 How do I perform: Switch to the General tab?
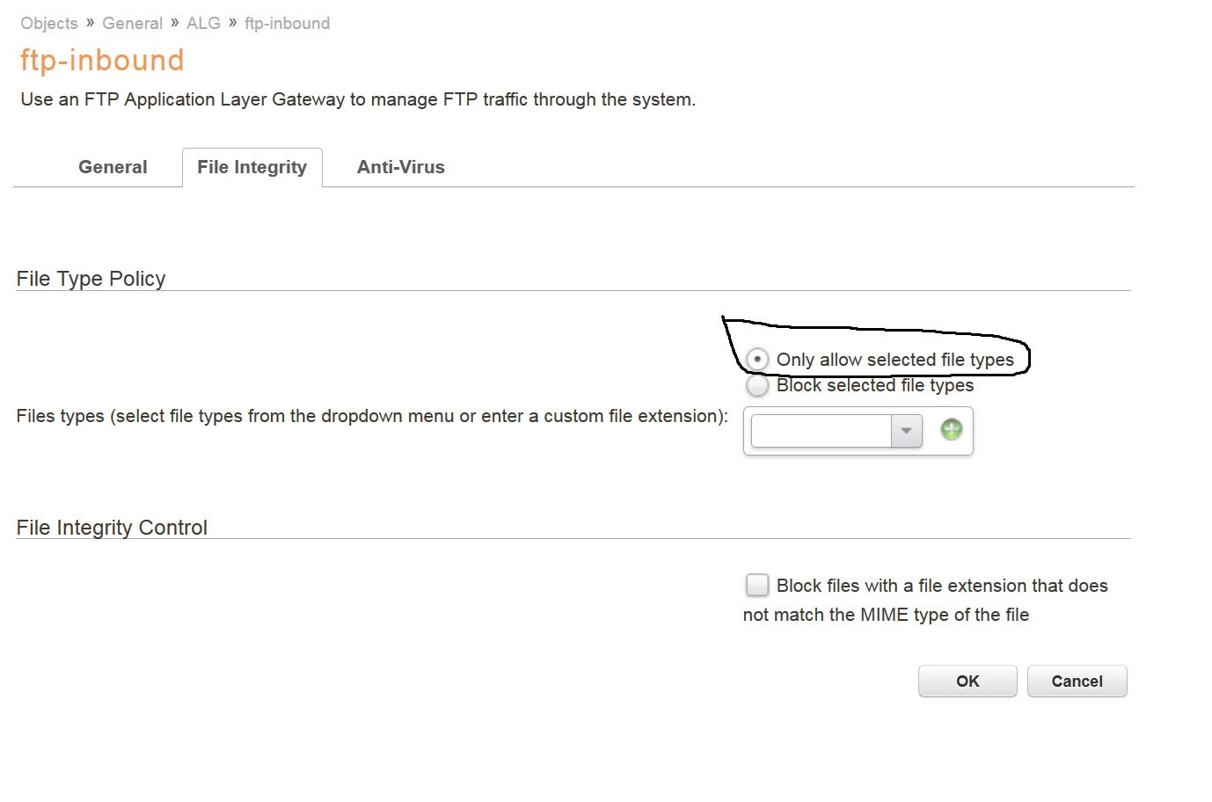pyautogui.click(x=113, y=167)
